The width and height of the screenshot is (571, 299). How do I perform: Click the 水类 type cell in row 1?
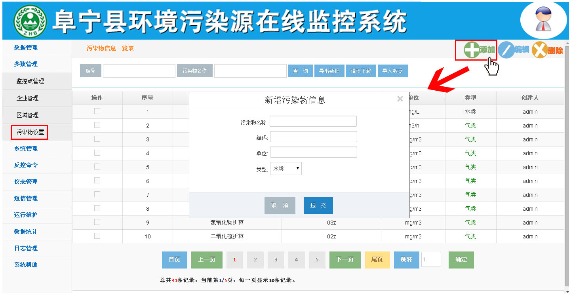click(470, 112)
